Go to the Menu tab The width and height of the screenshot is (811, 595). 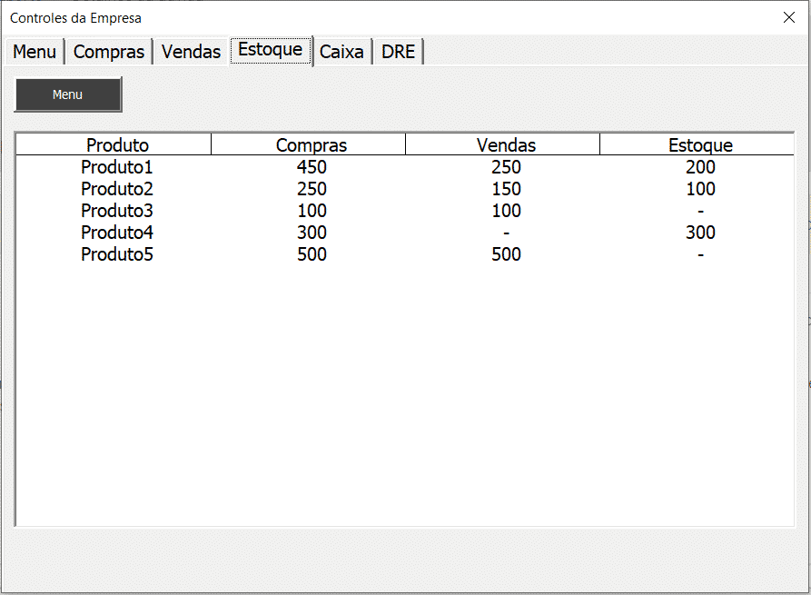pos(34,52)
